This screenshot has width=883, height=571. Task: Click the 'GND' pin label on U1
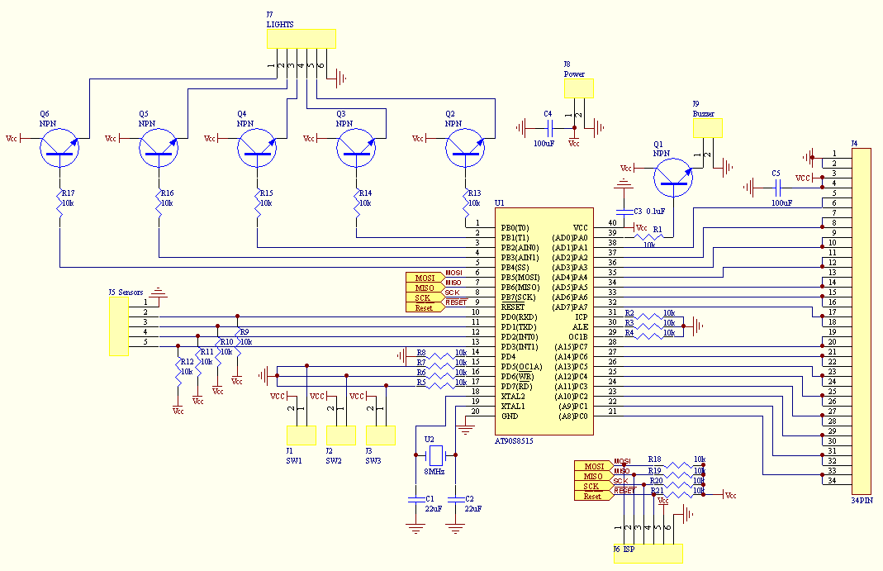point(509,416)
